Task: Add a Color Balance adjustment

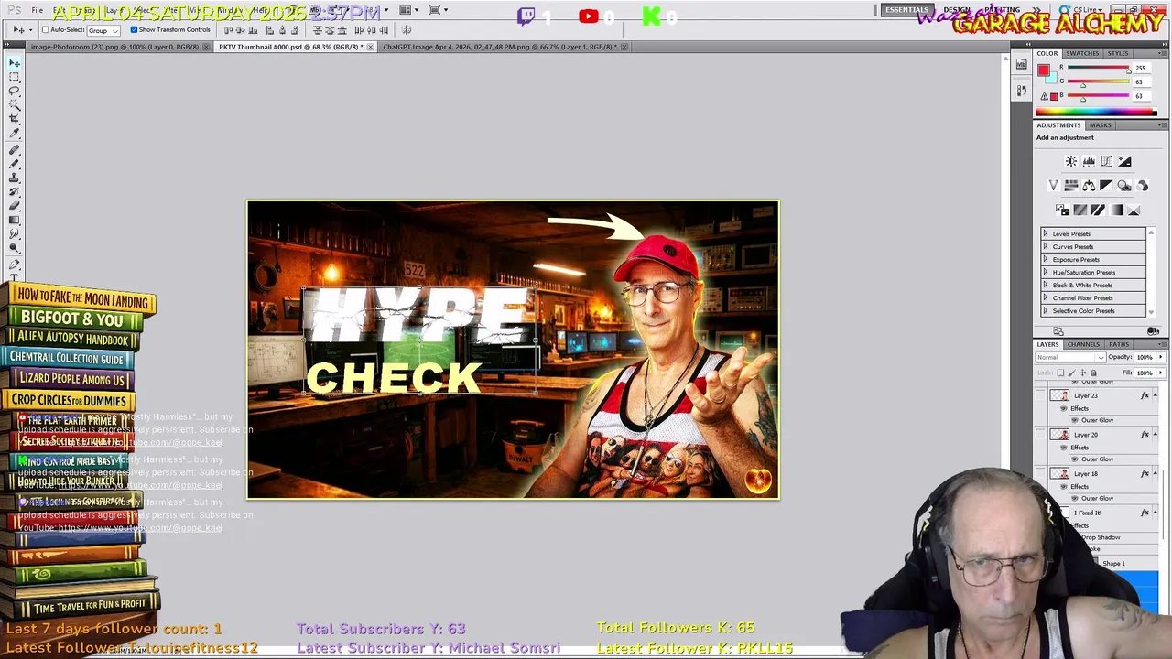Action: [1089, 186]
